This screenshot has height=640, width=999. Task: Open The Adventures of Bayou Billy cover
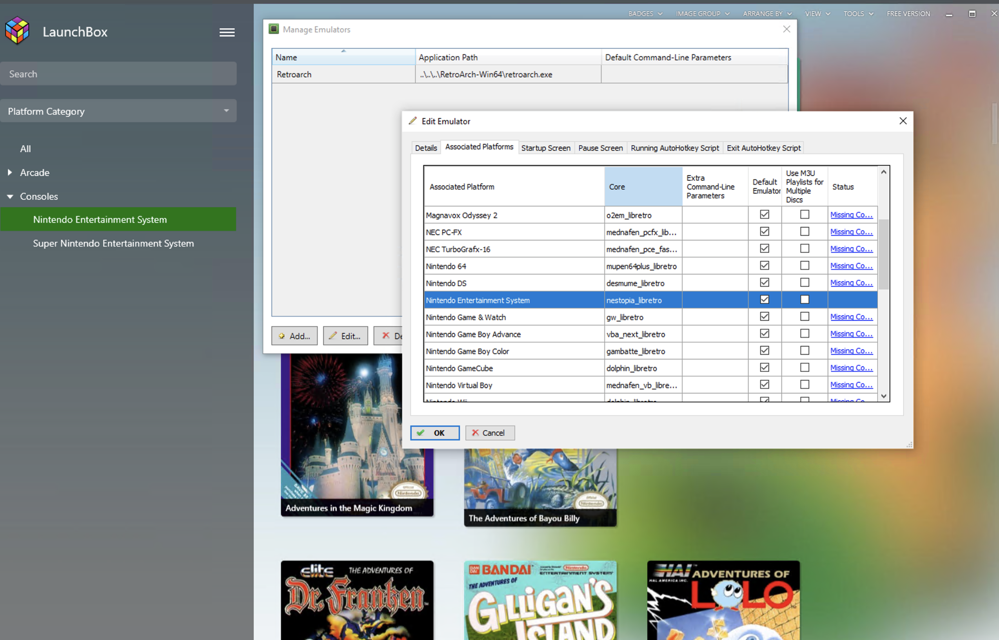[x=540, y=488]
